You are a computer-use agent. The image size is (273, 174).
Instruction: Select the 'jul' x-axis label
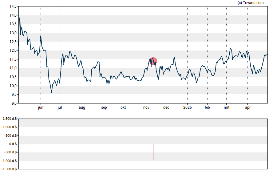point(60,107)
